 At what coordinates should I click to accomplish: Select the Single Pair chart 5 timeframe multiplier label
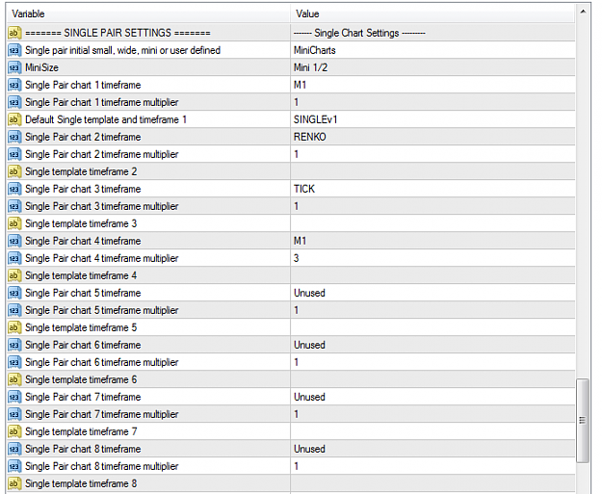[102, 310]
